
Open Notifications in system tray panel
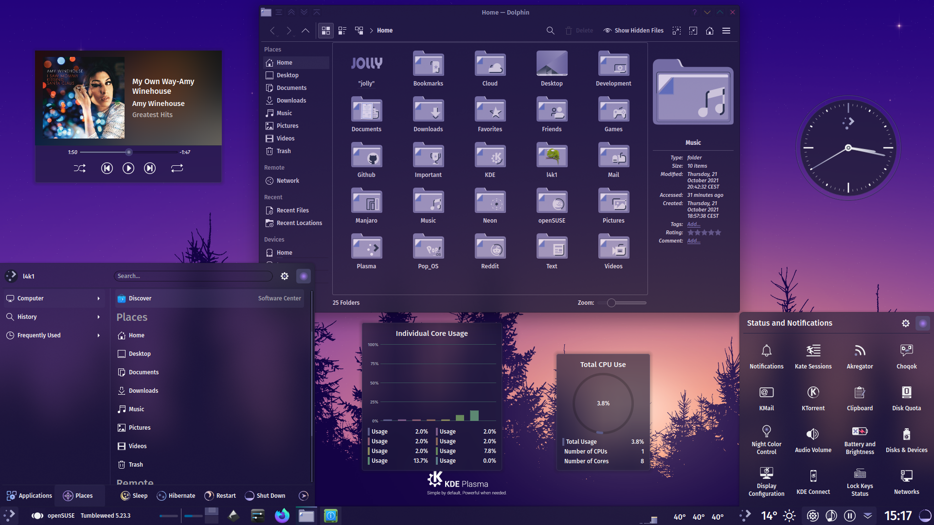click(x=767, y=357)
